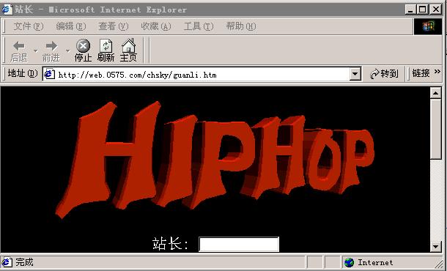This screenshot has width=447, height=271.
Task: Open the Forward button history dropdown arrow
Action: pyautogui.click(x=68, y=51)
